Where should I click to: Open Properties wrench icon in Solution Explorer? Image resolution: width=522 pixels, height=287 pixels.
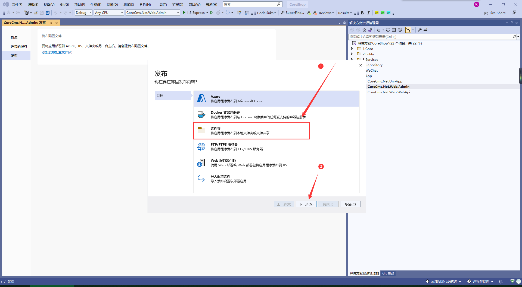pos(420,30)
